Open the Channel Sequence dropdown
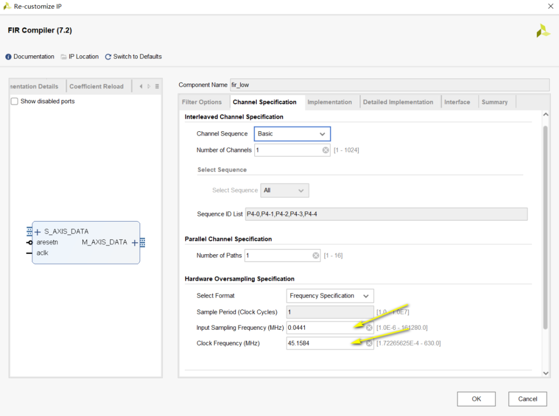The width and height of the screenshot is (559, 416). point(292,134)
